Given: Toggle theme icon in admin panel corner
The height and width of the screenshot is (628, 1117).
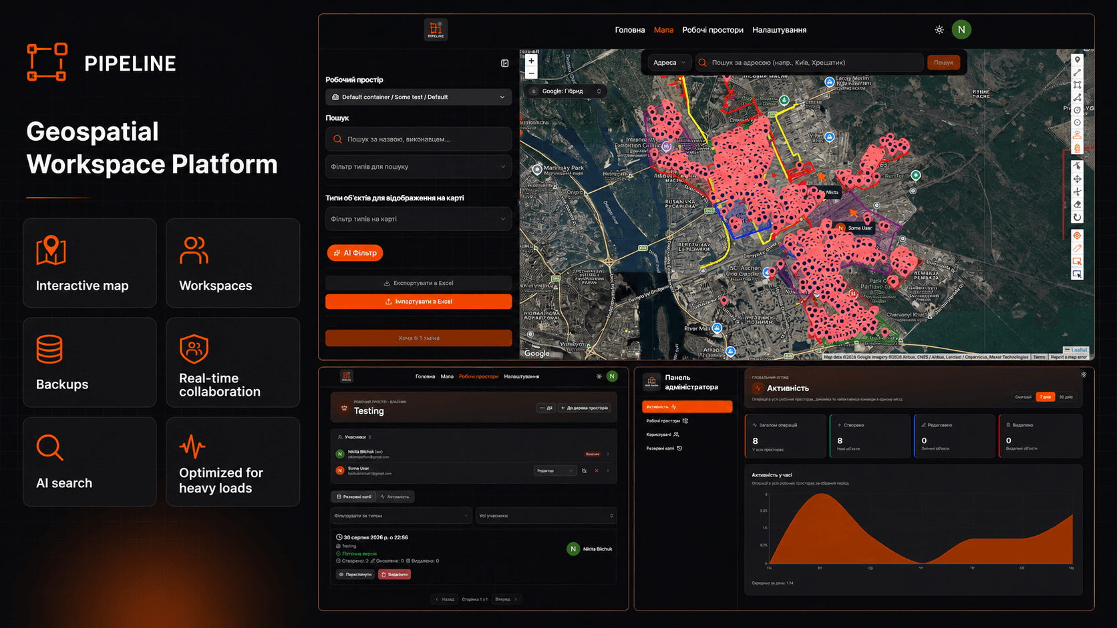Looking at the screenshot, I should click(1084, 375).
